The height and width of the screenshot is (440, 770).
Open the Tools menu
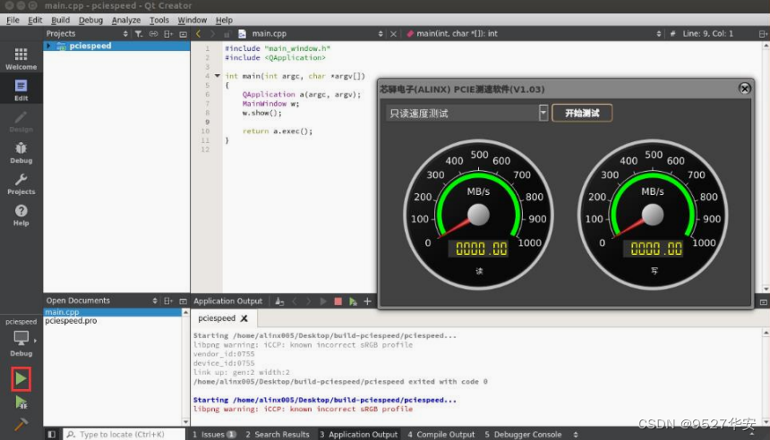click(159, 20)
